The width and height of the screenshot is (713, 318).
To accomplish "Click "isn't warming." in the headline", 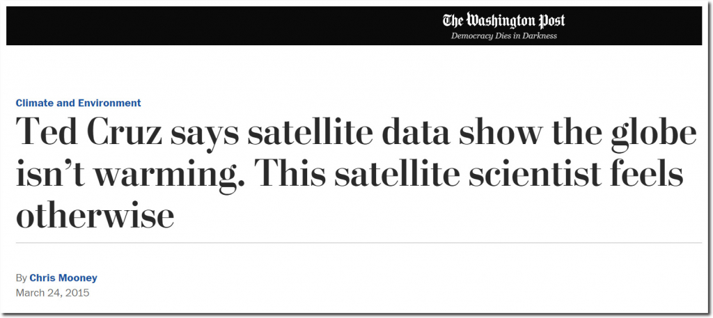I will 130,173.
